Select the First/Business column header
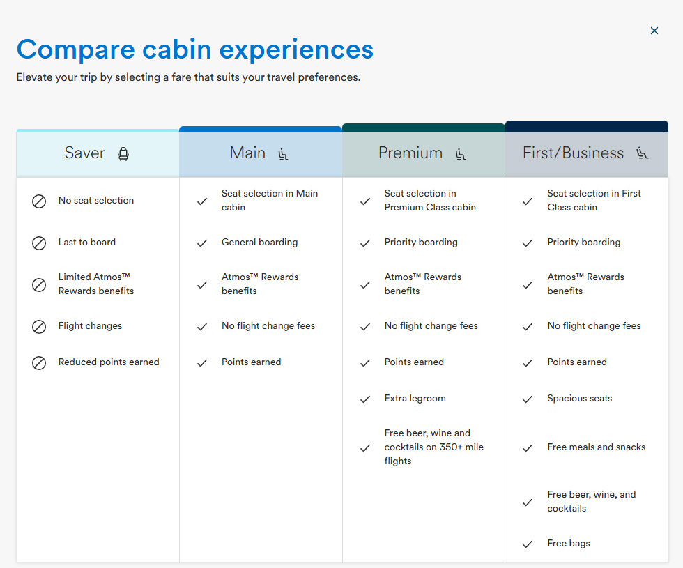This screenshot has height=568, width=683. point(573,153)
